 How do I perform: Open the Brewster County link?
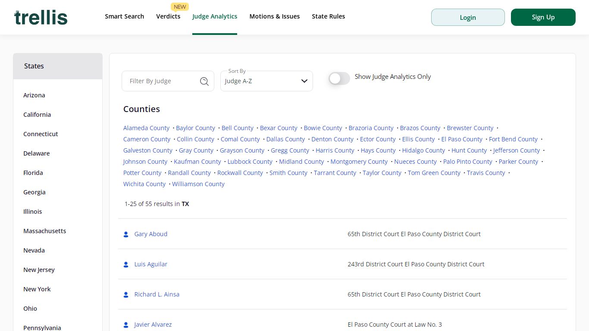pyautogui.click(x=470, y=128)
